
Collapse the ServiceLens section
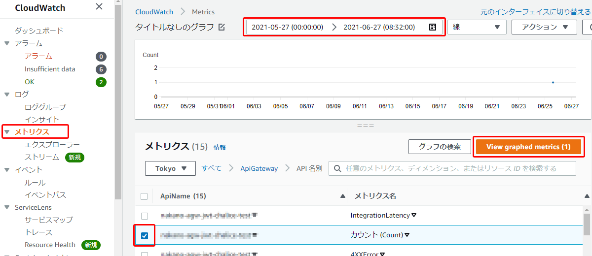[7, 207]
